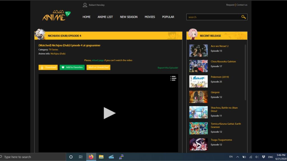This screenshot has height=161, width=287.
Task: Toggle Mark as Unwatched
Action: click(98, 67)
